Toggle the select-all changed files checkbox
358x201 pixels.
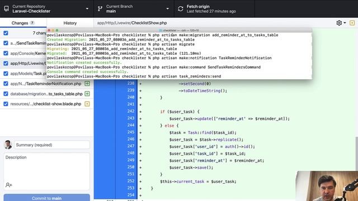pyautogui.click(x=6, y=33)
